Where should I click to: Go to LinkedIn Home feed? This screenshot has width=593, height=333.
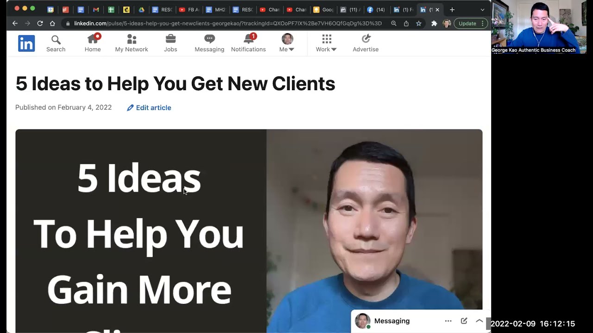pos(93,43)
